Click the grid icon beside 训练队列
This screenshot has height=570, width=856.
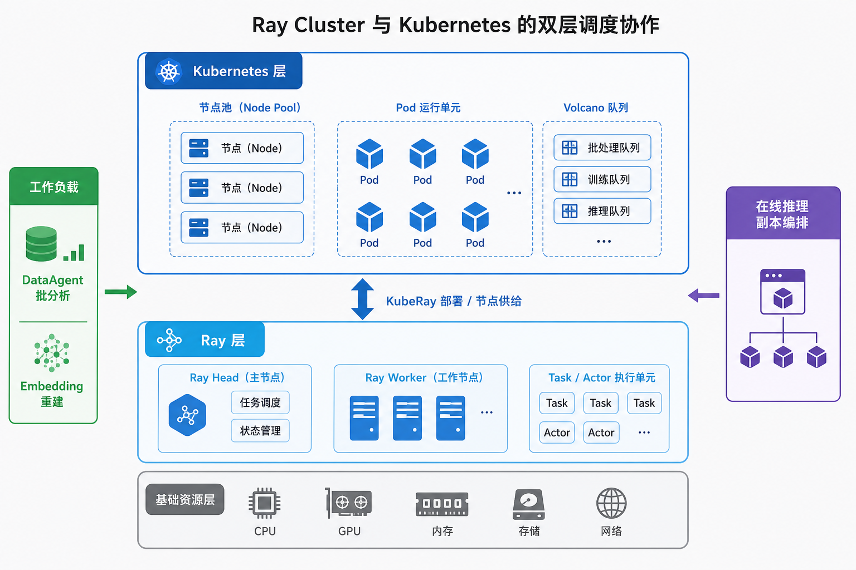coord(570,179)
